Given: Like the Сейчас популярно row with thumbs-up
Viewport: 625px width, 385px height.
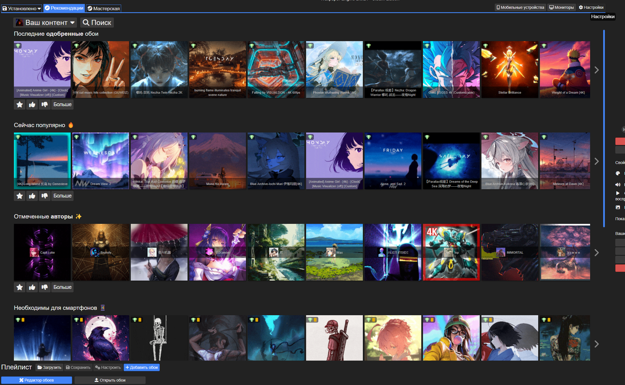Looking at the screenshot, I should coord(32,196).
